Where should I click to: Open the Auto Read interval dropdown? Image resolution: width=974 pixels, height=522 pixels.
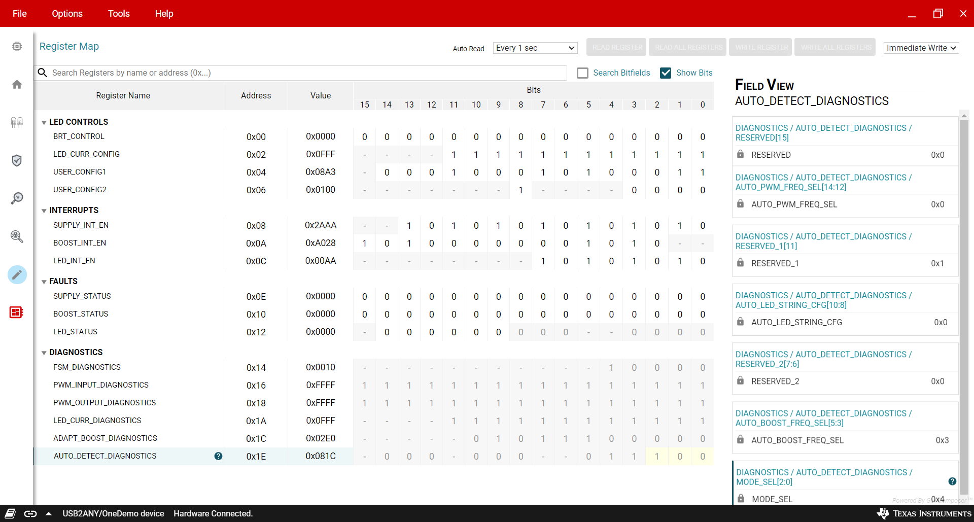pyautogui.click(x=535, y=48)
